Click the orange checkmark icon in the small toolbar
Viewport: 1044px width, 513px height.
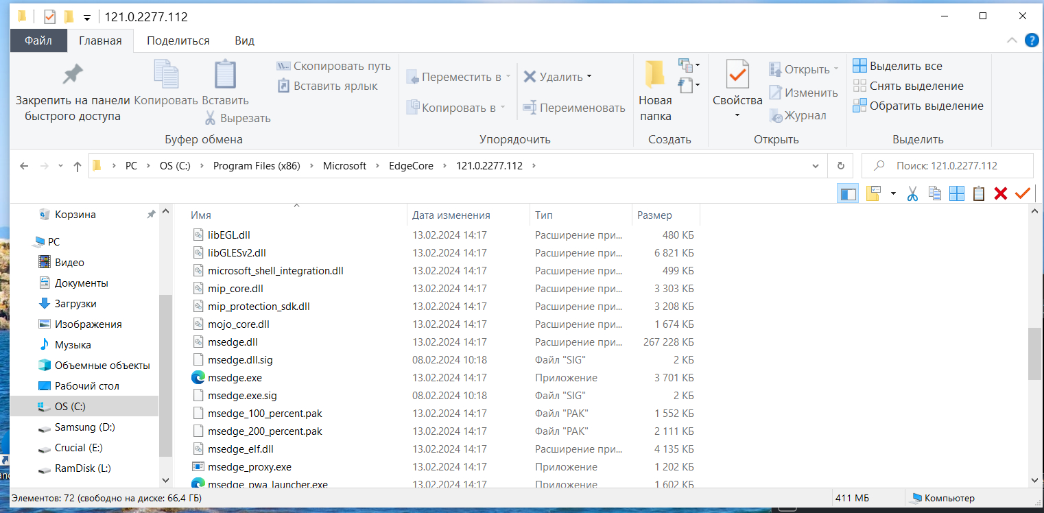(1023, 193)
